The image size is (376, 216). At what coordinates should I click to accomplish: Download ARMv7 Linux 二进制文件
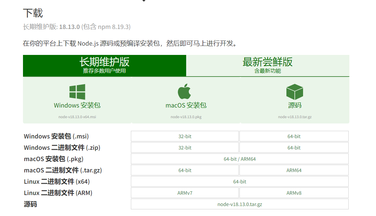(185, 193)
